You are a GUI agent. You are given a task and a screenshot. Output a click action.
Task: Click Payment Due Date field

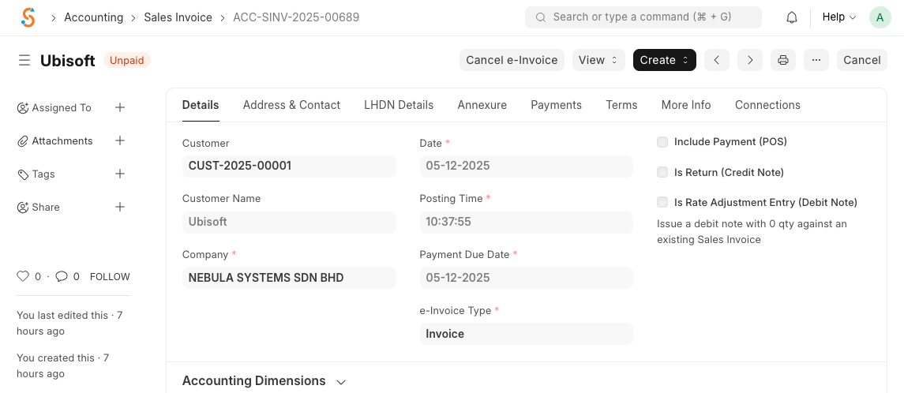pos(526,278)
